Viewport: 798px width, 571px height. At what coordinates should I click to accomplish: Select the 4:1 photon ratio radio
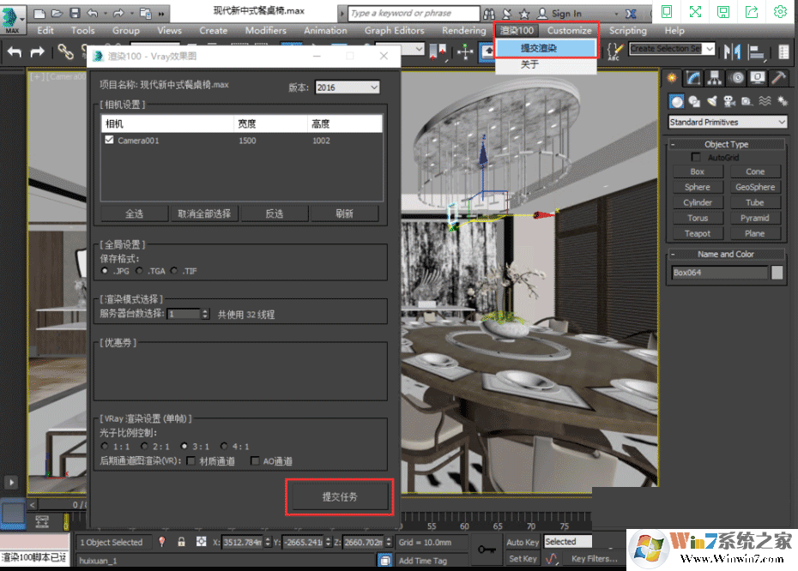click(224, 446)
